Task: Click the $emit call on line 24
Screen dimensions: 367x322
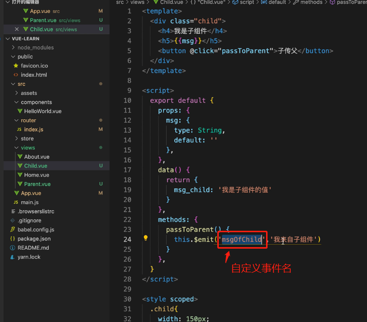Action: [x=204, y=239]
